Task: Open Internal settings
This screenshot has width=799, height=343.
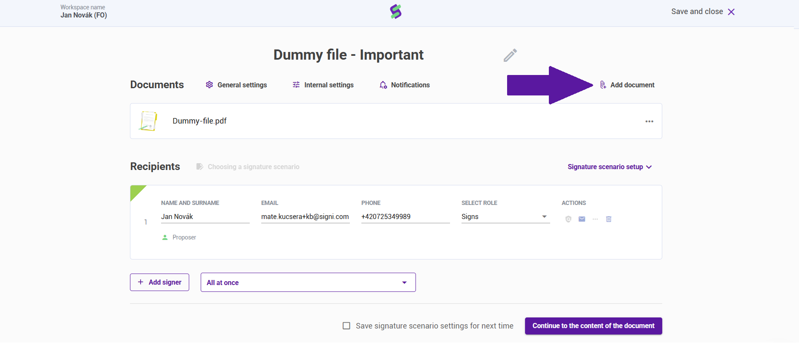Action: coord(323,85)
